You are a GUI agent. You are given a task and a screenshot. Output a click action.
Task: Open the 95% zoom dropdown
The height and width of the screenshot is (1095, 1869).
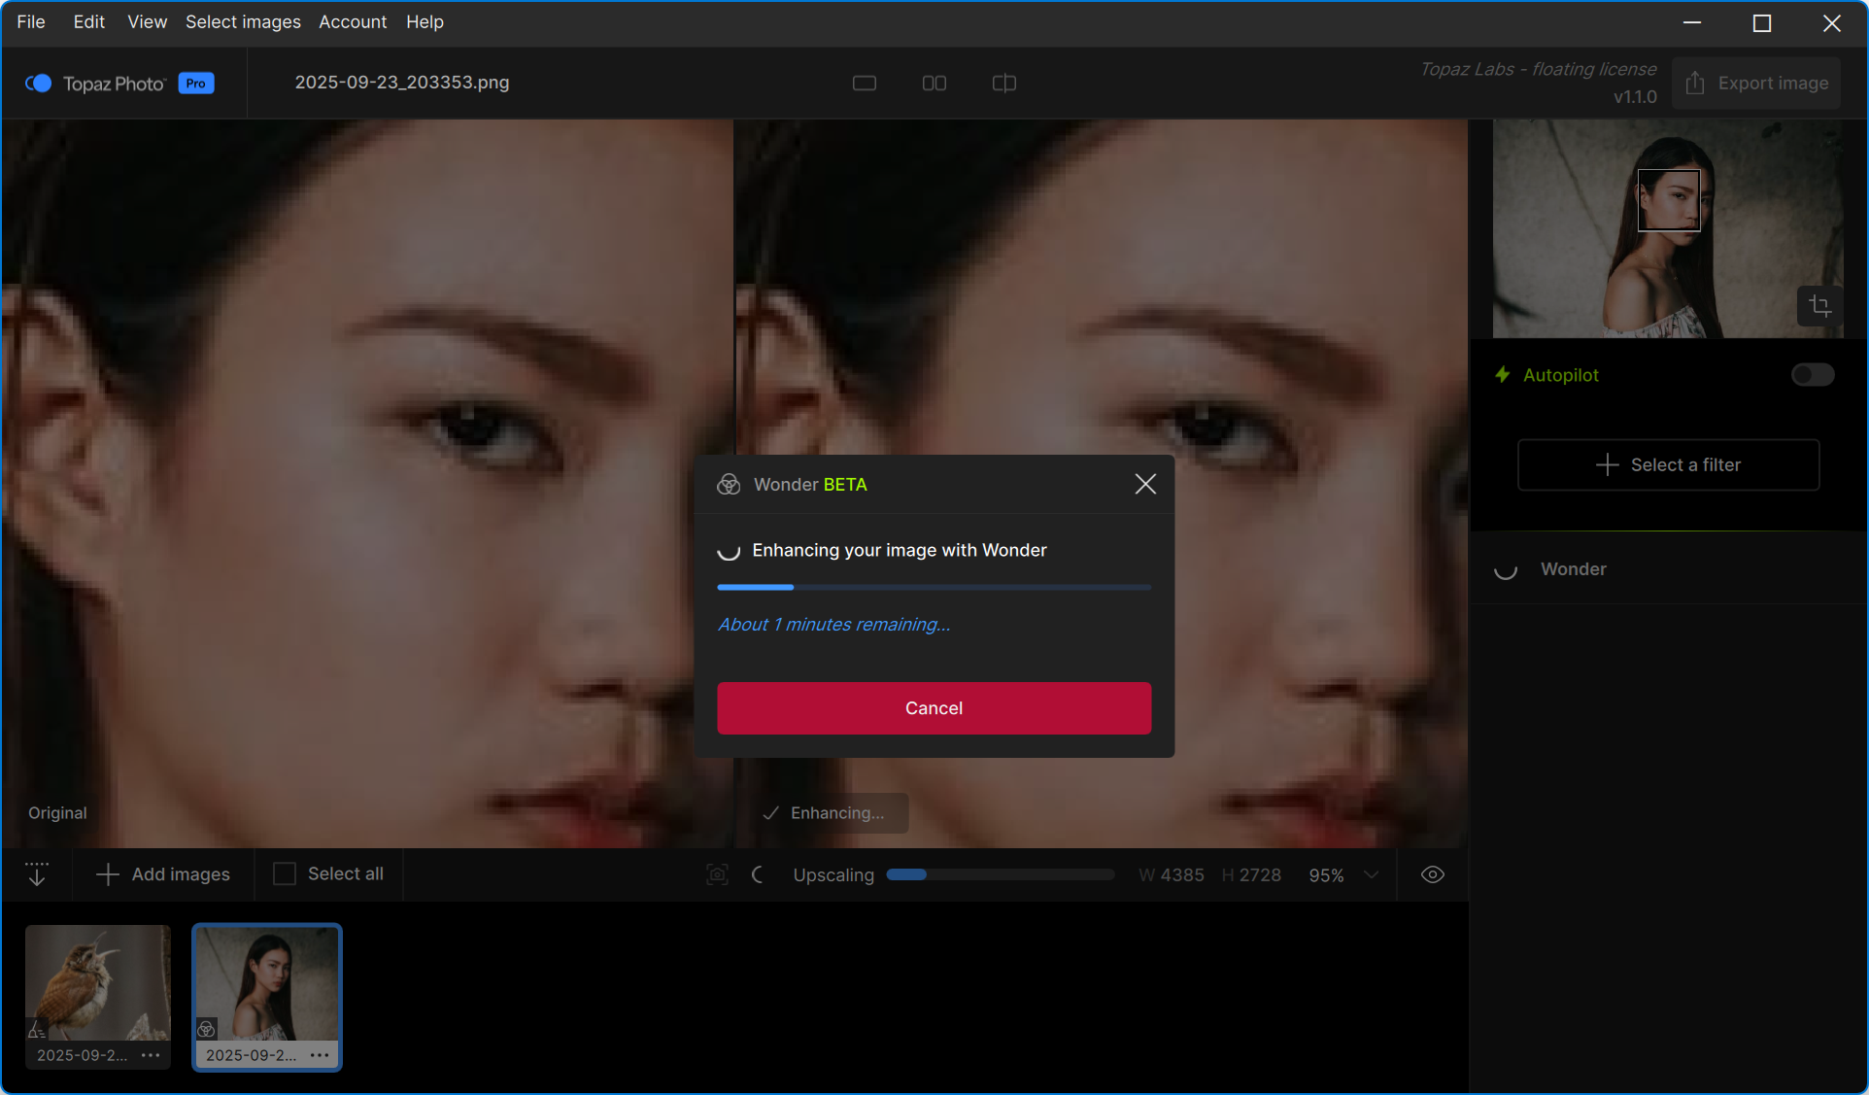pyautogui.click(x=1371, y=874)
